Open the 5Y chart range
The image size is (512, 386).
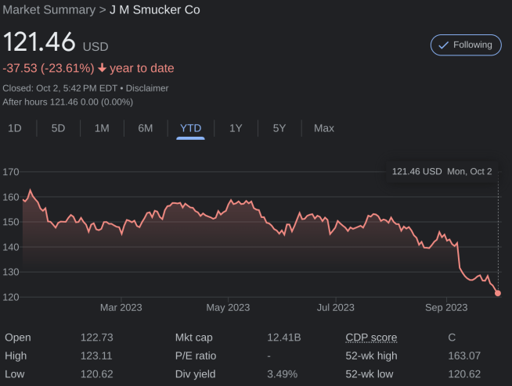click(279, 128)
